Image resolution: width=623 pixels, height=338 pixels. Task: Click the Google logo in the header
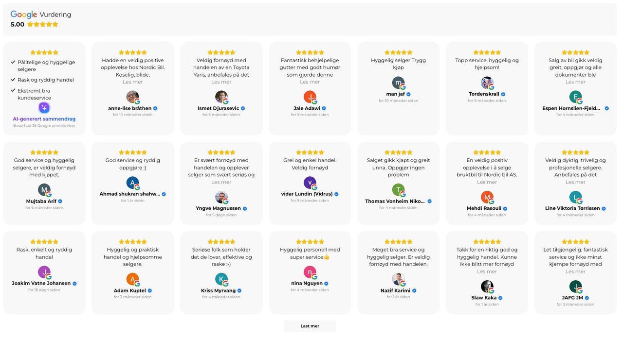(x=24, y=15)
